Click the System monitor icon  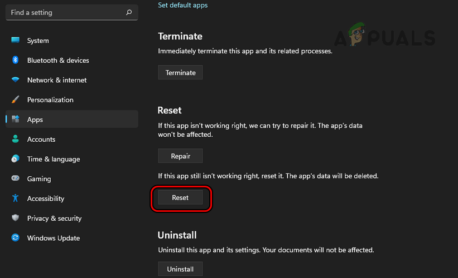pos(16,41)
